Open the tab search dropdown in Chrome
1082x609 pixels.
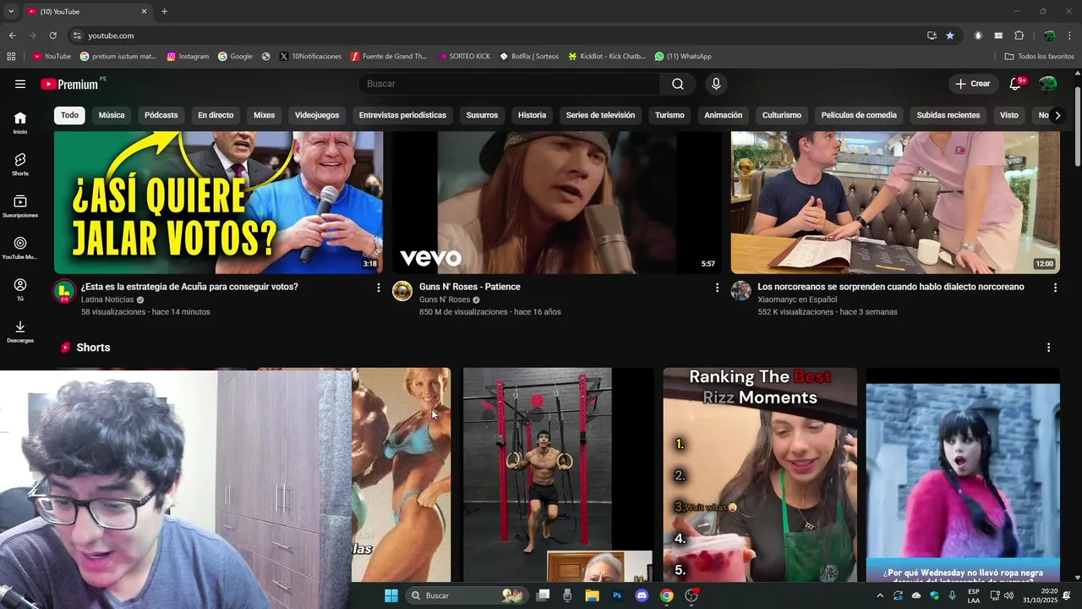pyautogui.click(x=11, y=12)
